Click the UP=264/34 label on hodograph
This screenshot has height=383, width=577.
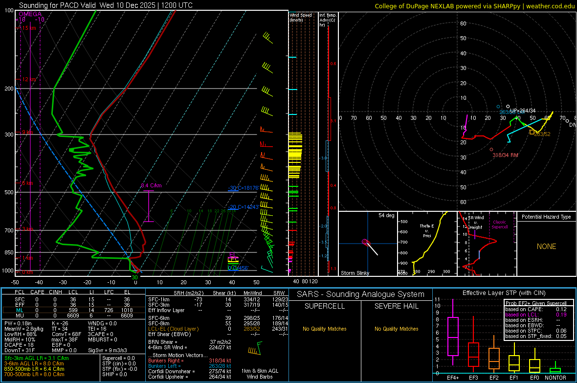pyautogui.click(x=523, y=111)
